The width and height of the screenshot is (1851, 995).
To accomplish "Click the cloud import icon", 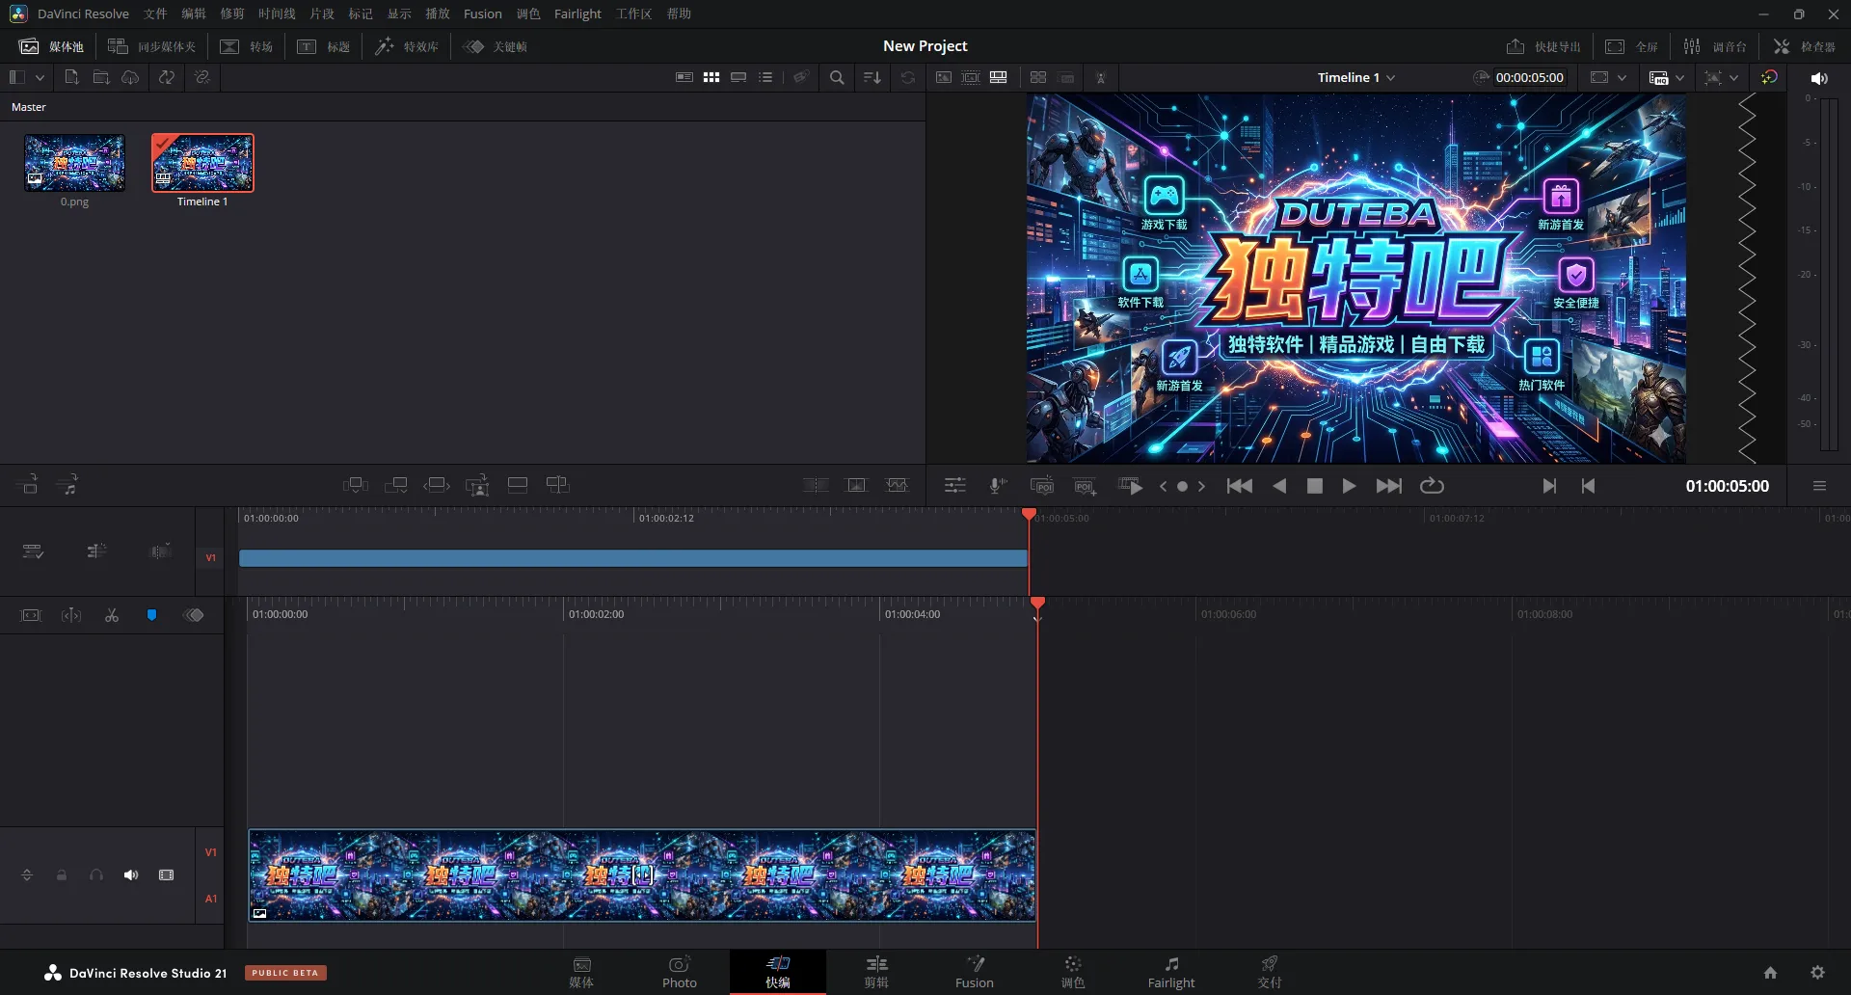I will [x=130, y=77].
